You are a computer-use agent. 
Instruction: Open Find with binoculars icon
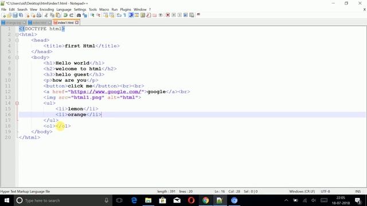pyautogui.click(x=79, y=15)
